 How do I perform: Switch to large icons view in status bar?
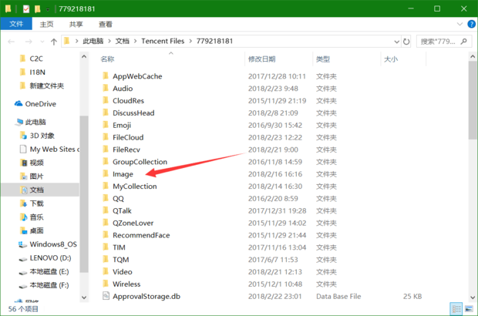pyautogui.click(x=470, y=309)
